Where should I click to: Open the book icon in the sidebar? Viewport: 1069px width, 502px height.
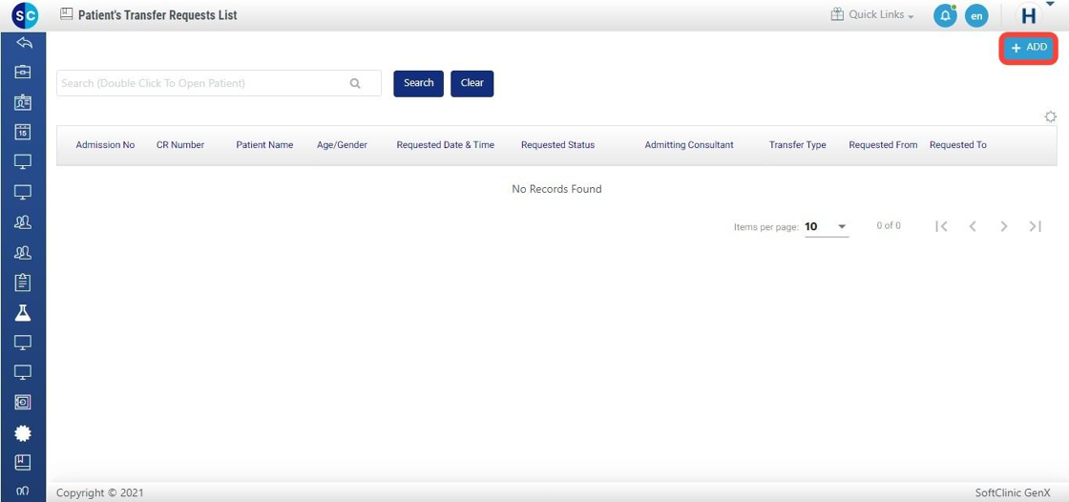point(23,462)
